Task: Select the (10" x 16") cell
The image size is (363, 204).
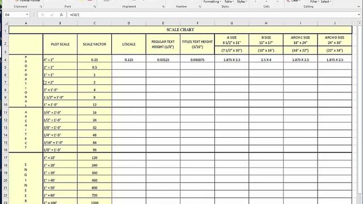Action: [x=266, y=50]
